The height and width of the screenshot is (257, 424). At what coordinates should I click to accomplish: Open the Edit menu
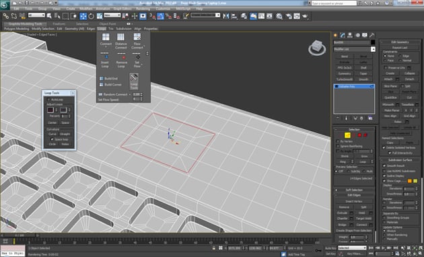16,9
